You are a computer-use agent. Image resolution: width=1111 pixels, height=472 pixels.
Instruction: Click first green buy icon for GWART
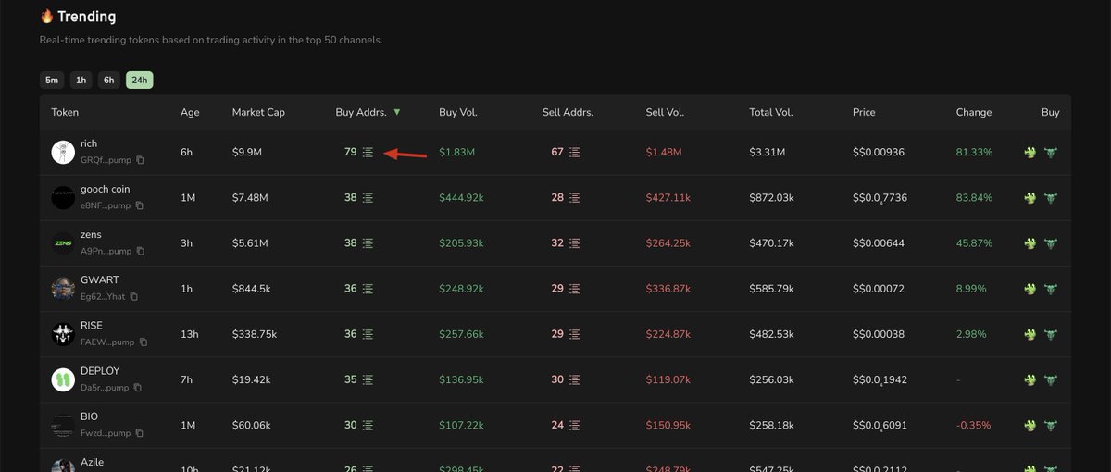click(x=1030, y=289)
